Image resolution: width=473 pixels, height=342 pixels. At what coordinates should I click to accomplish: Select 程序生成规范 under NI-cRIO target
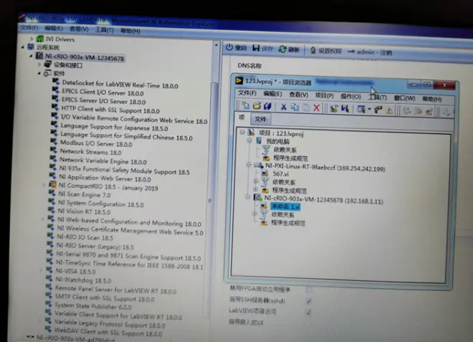(288, 223)
